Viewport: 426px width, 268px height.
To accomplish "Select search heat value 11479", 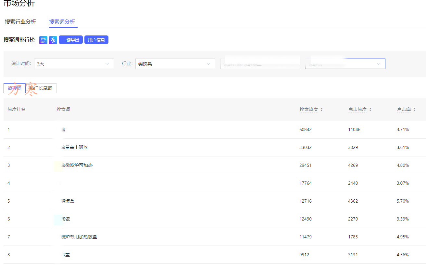I will (x=306, y=237).
